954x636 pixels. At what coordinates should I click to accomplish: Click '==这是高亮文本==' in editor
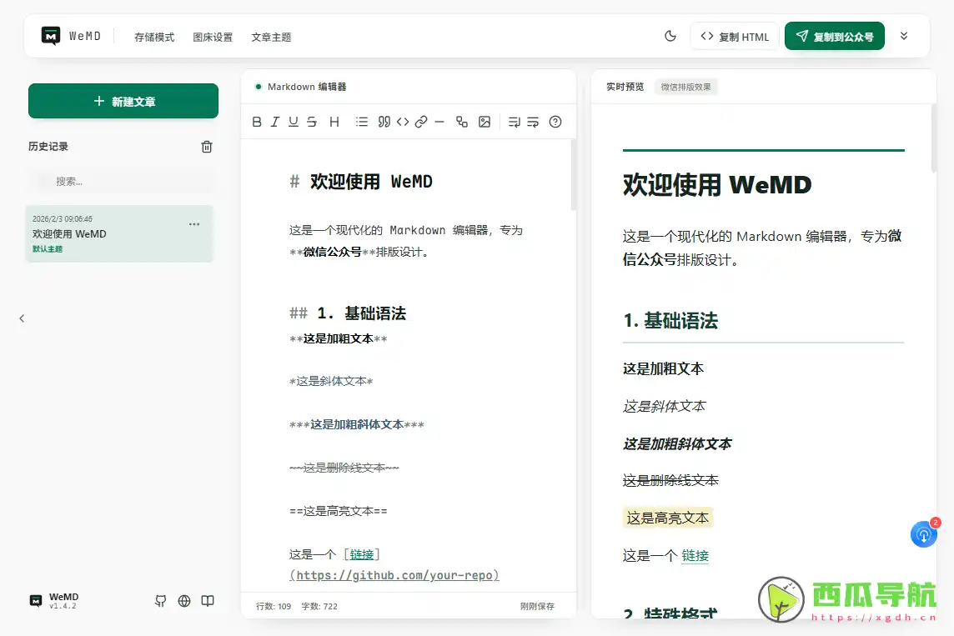(339, 511)
